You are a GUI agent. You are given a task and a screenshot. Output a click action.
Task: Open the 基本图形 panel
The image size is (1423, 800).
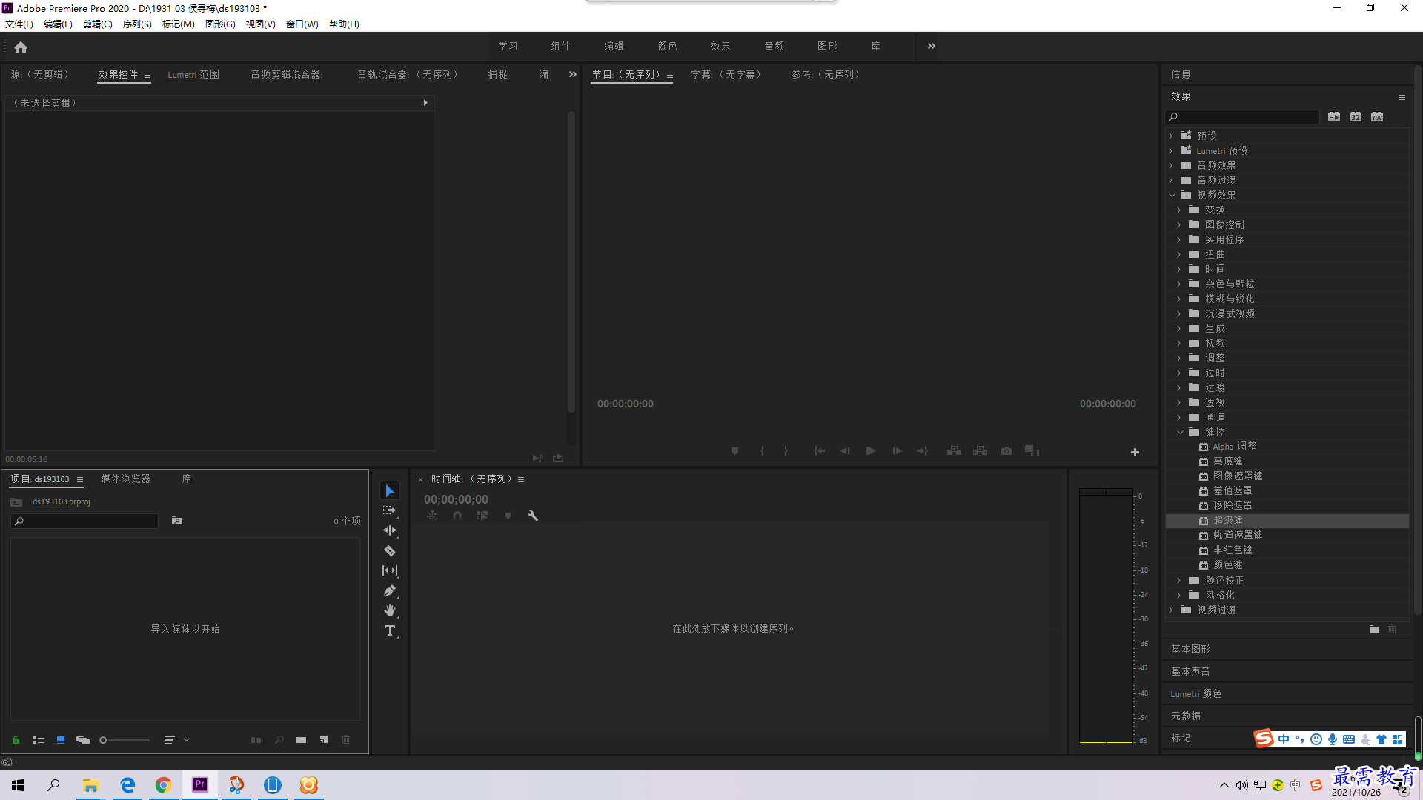[1190, 649]
